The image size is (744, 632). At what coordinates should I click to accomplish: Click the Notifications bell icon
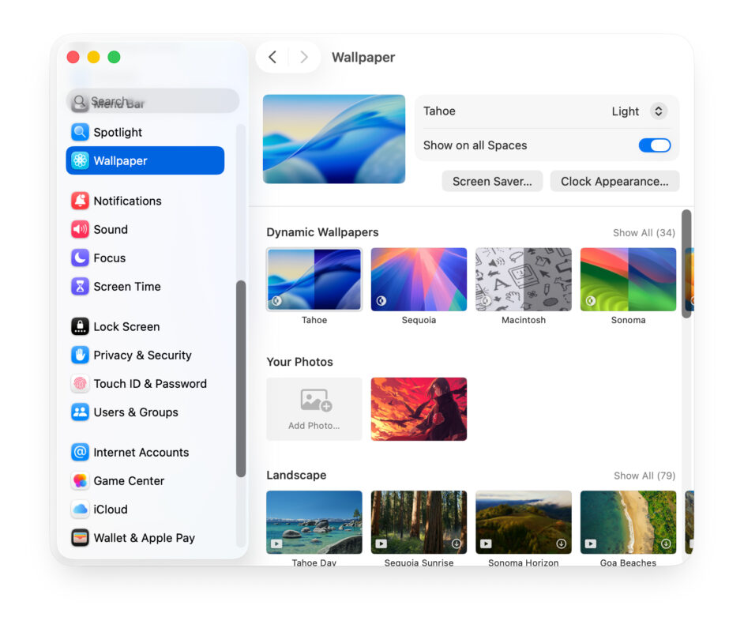coord(80,201)
